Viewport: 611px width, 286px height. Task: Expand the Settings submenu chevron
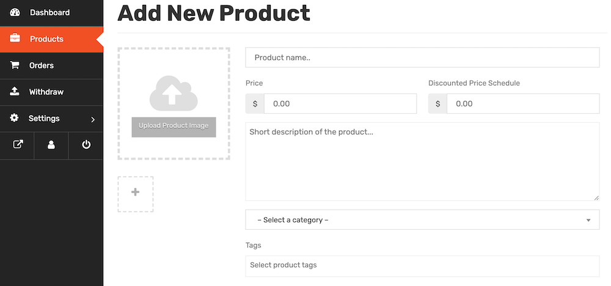click(x=93, y=120)
